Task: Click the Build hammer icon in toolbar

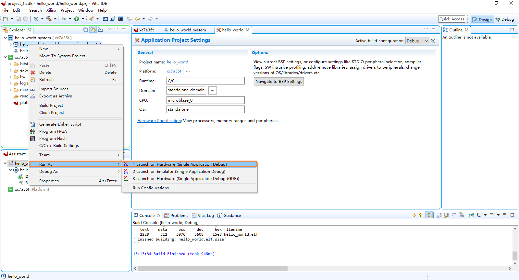Action: (49, 19)
